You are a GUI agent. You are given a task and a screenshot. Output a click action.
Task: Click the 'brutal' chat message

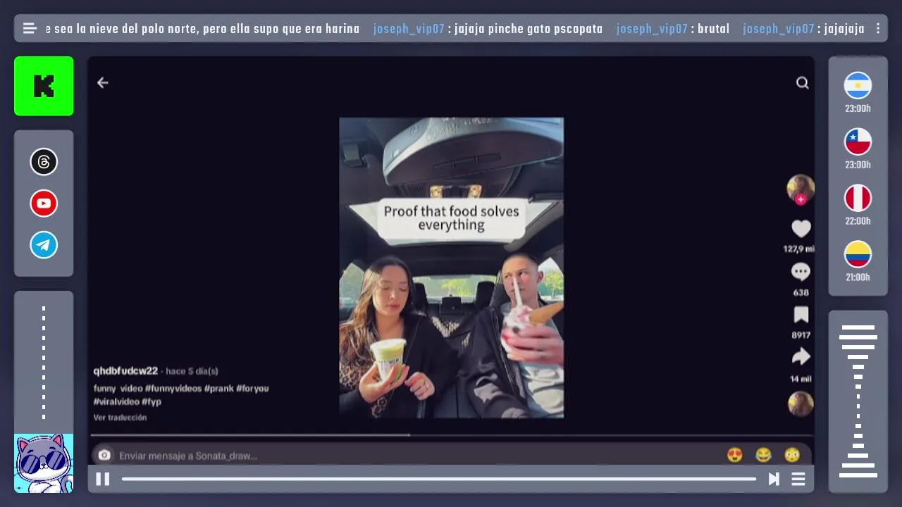713,29
